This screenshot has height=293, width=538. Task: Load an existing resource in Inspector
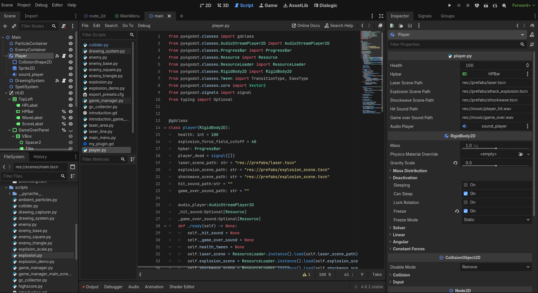click(x=401, y=26)
